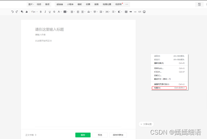The image size is (207, 139).
Task: Open the 搜索 insert option
Action: coord(96,4)
